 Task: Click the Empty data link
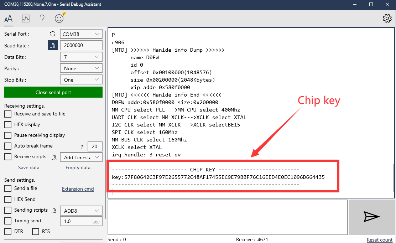[x=78, y=167]
